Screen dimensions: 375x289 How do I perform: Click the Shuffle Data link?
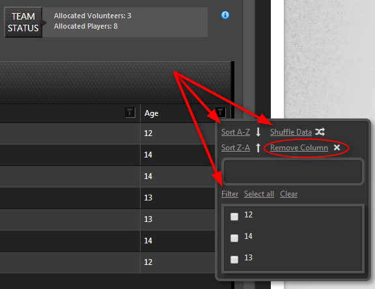[291, 132]
